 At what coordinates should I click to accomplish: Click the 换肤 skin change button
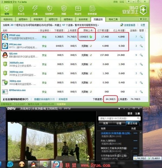(x=143, y=19)
